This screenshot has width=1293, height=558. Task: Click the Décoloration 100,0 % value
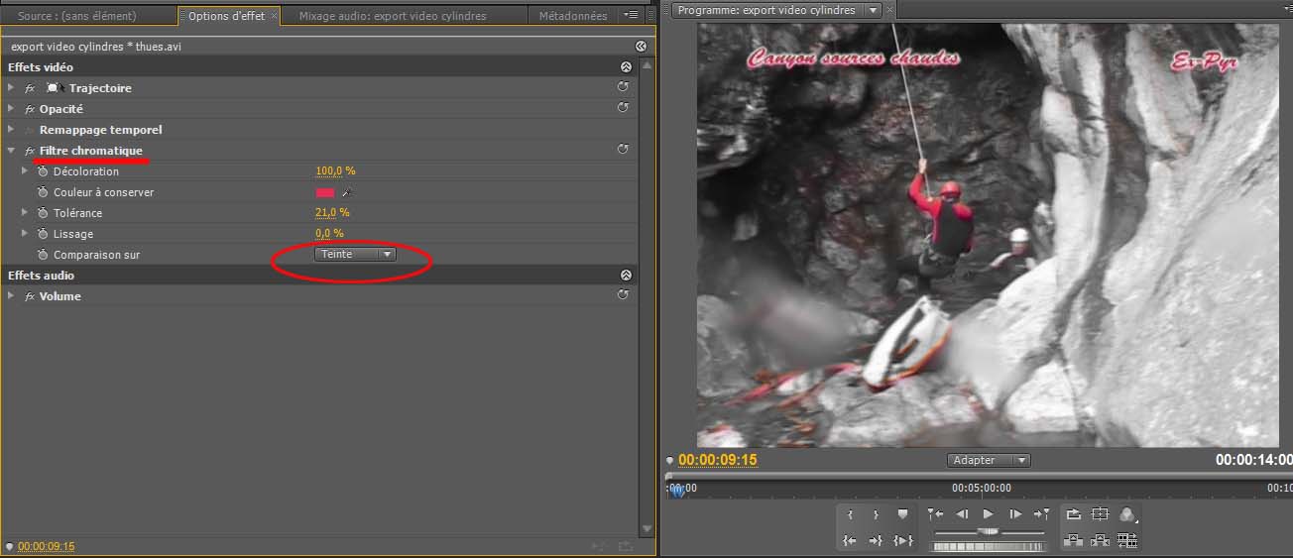coord(334,171)
